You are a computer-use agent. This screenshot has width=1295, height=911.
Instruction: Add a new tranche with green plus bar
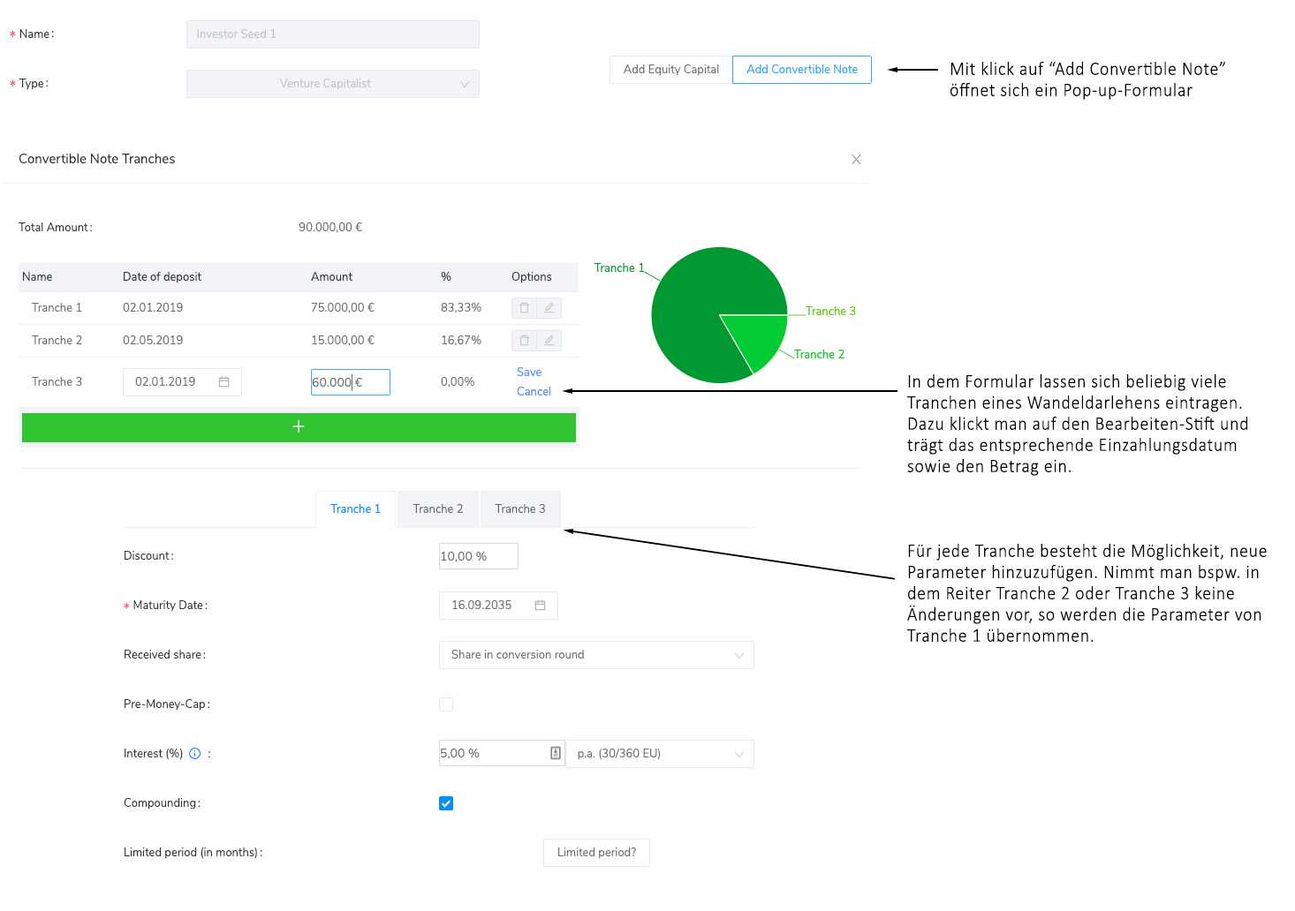point(299,427)
